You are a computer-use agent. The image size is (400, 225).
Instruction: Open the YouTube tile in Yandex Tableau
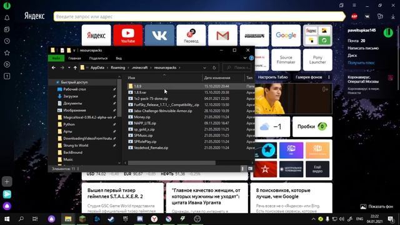coord(127,35)
